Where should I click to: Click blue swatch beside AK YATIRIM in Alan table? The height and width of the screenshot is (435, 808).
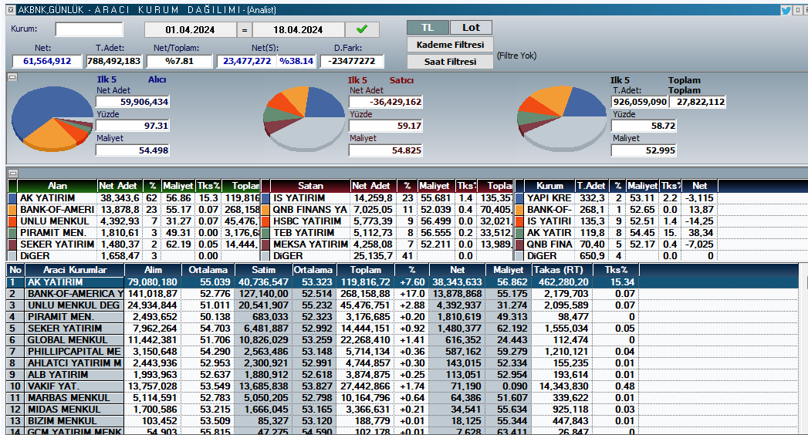[x=13, y=198]
